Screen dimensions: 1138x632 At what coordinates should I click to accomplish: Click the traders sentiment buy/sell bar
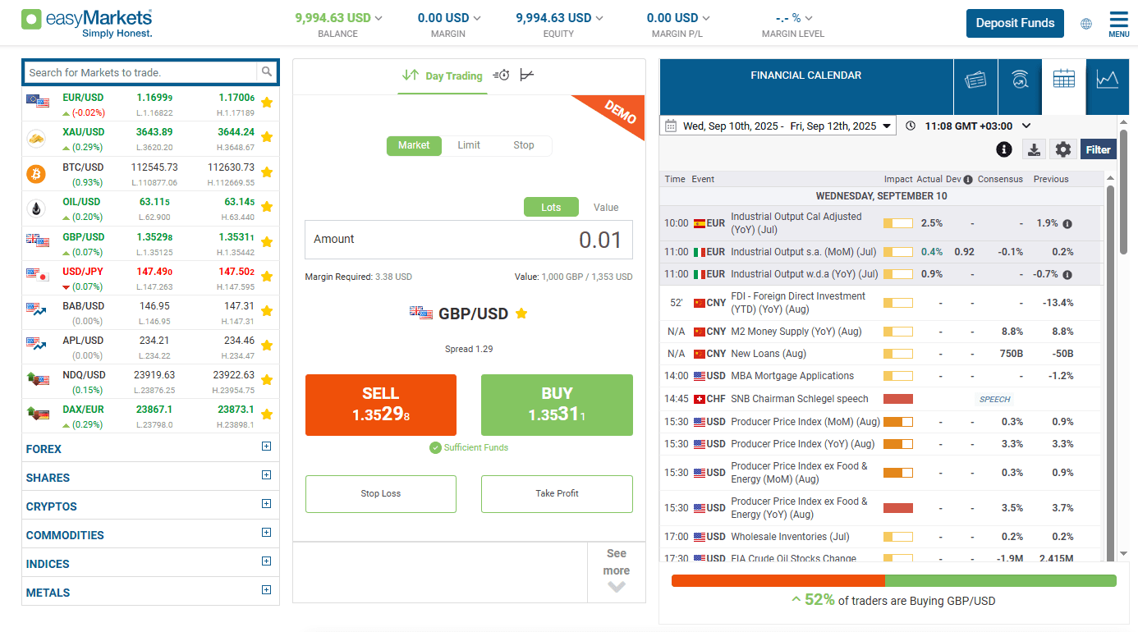tap(894, 580)
